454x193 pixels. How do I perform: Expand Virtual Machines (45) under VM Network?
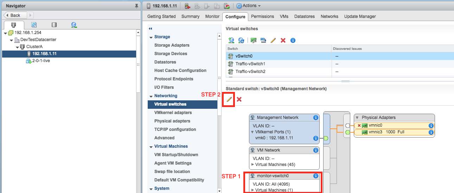pyautogui.click(x=253, y=165)
